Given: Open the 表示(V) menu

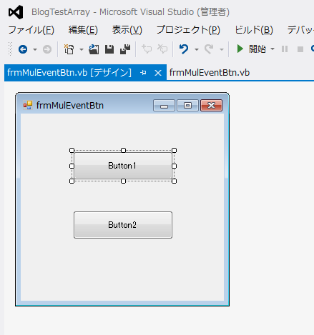Looking at the screenshot, I should 127,30.
